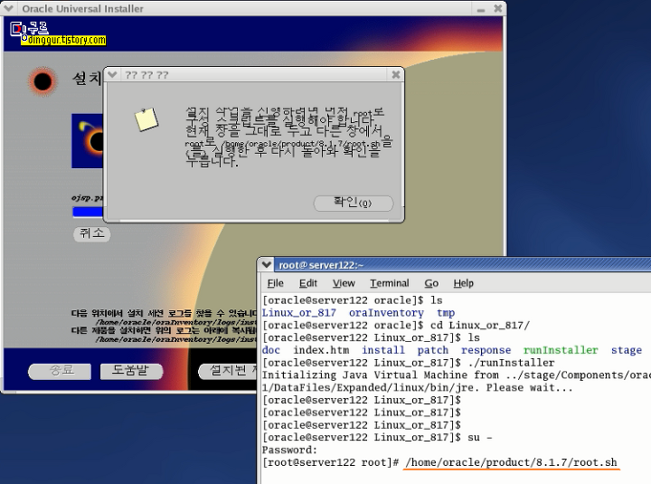The image size is (651, 484).
Task: Click the 종료 exit button in installer
Action: point(60,371)
